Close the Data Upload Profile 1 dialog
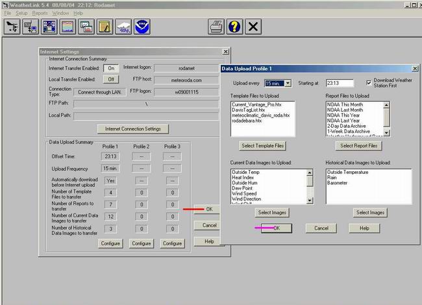 coord(415,69)
